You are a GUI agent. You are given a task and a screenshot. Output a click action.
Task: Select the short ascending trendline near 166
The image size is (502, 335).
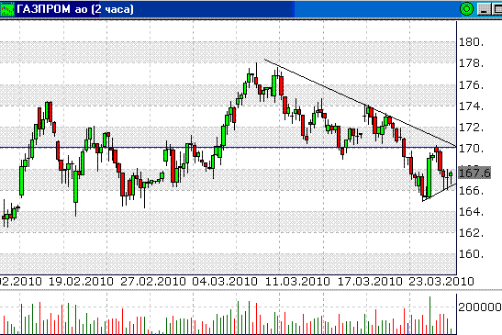pos(440,193)
